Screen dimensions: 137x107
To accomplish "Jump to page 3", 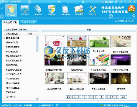I will [96, 97].
